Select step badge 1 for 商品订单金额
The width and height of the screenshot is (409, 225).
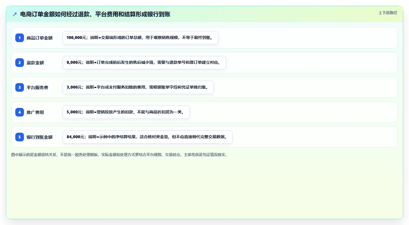tap(20, 38)
